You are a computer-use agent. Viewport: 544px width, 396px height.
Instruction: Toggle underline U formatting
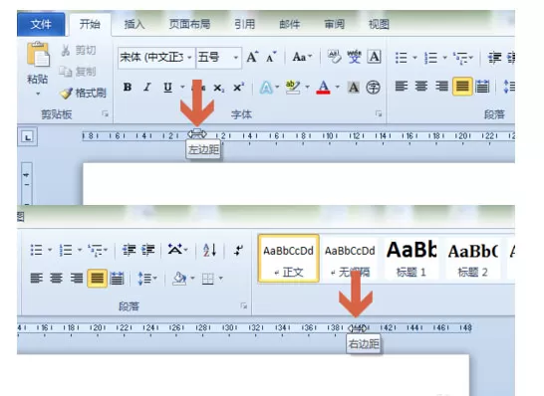(x=168, y=88)
